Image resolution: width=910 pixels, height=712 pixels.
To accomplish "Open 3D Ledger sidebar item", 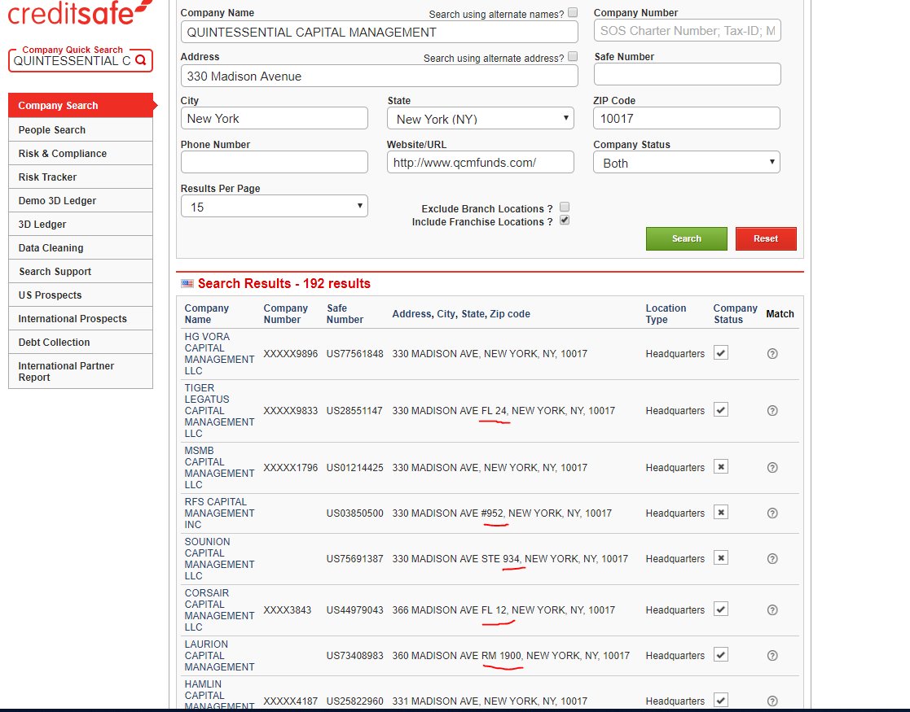I will point(81,225).
